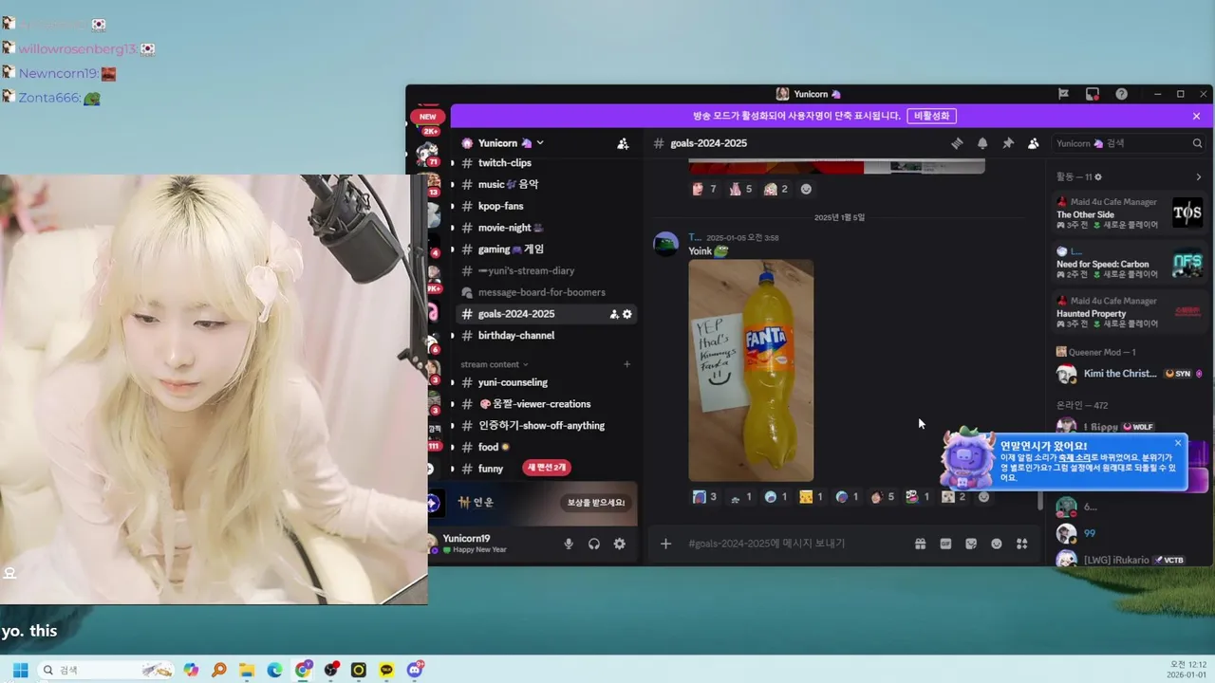Focus the goals-2024-2025 message input field
1215x683 pixels.
point(797,544)
